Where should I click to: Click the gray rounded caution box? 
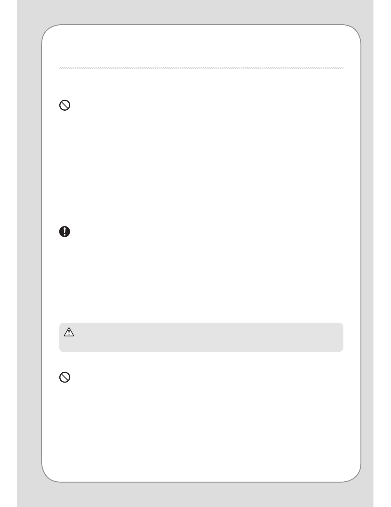pos(201,337)
